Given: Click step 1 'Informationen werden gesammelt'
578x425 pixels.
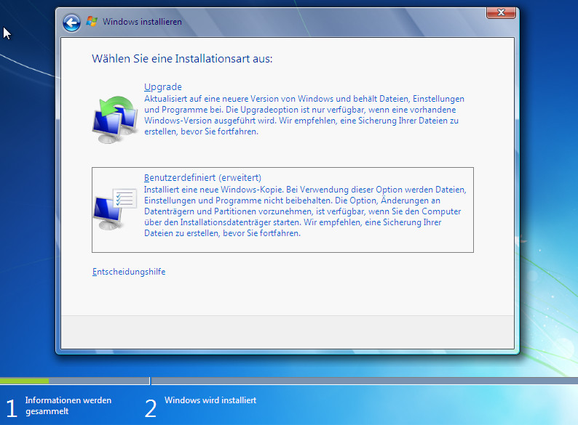Looking at the screenshot, I should point(68,405).
